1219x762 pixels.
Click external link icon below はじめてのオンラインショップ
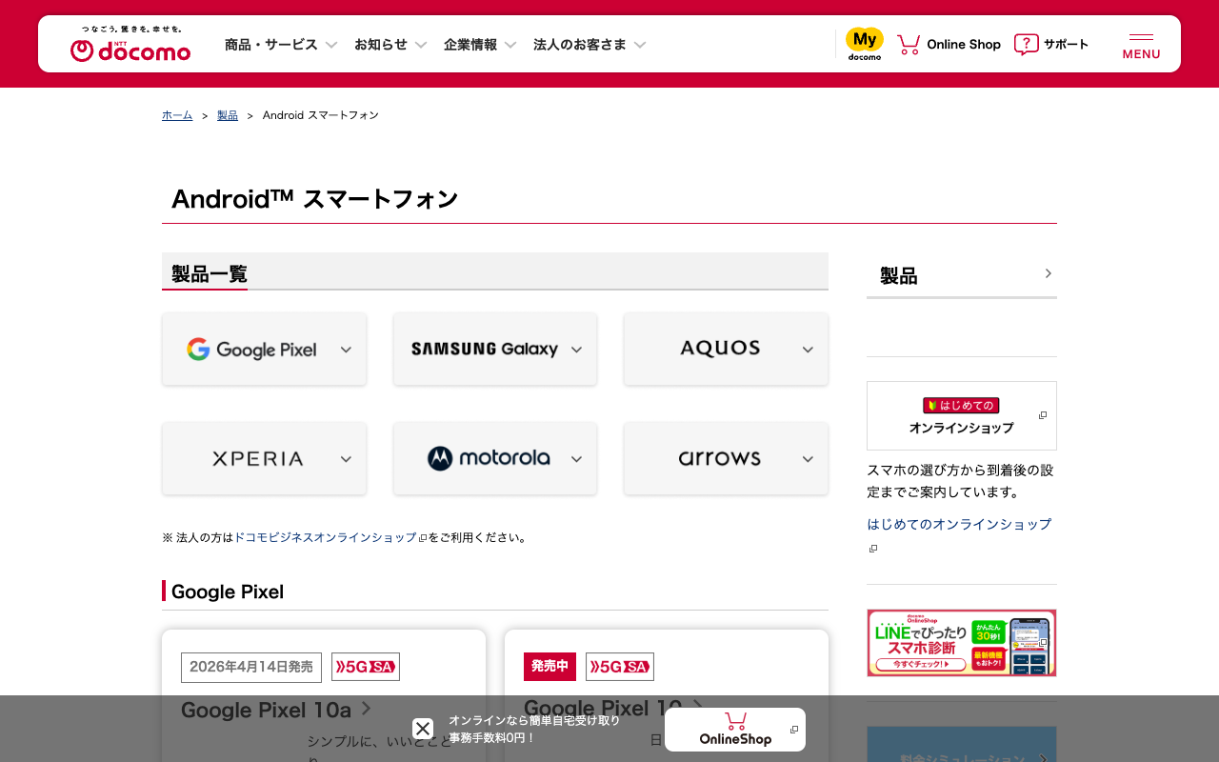click(x=872, y=549)
